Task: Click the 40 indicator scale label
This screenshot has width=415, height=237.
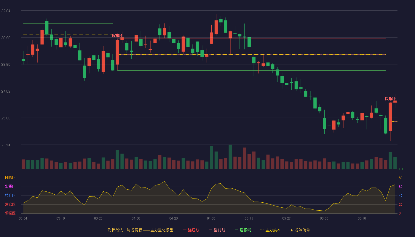Action: pos(400,196)
